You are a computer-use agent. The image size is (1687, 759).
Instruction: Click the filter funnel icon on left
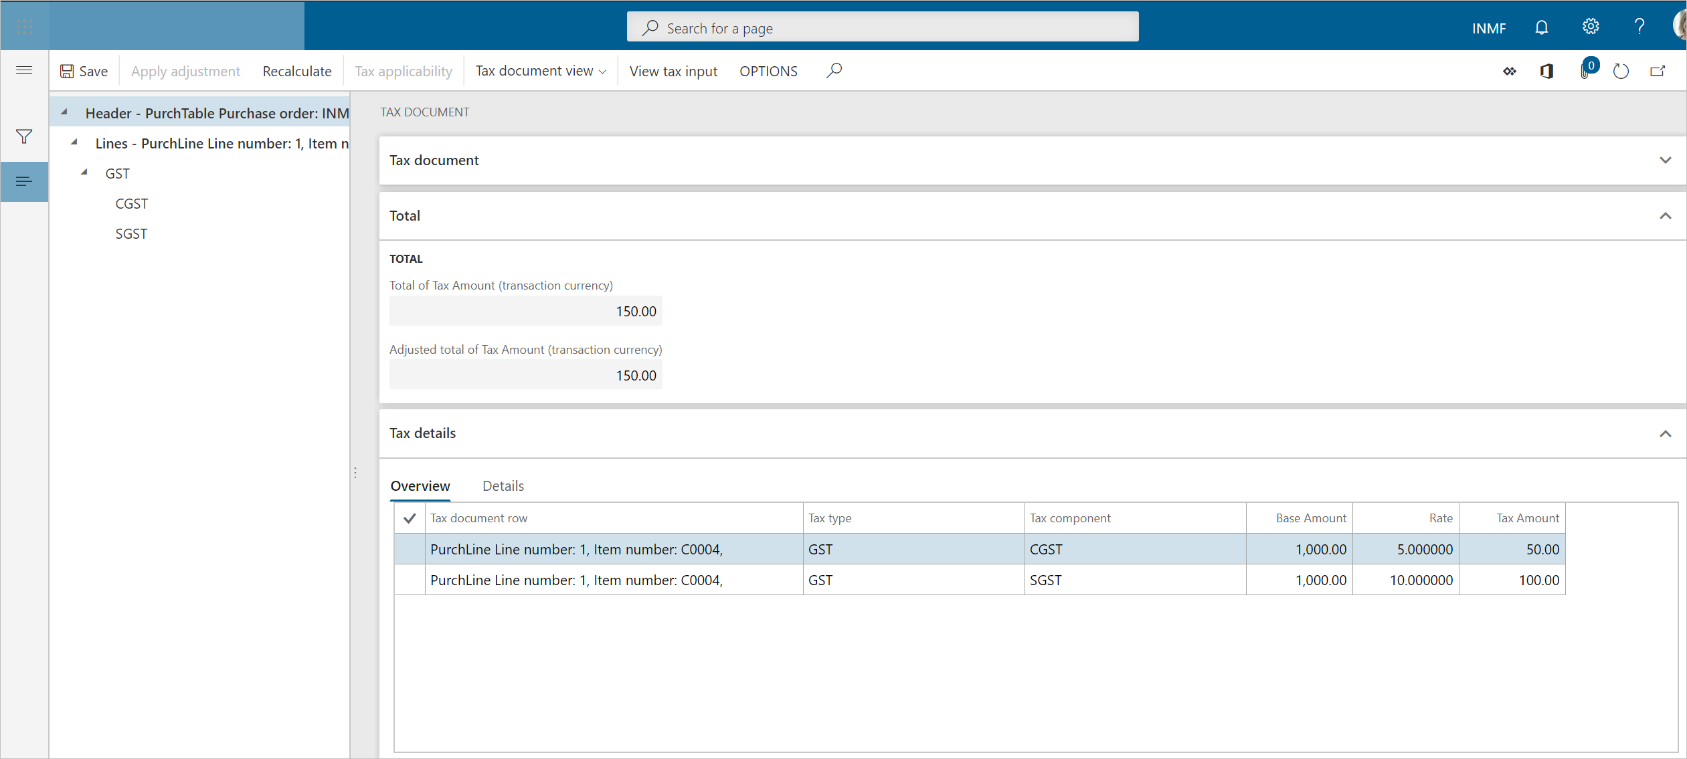click(23, 136)
